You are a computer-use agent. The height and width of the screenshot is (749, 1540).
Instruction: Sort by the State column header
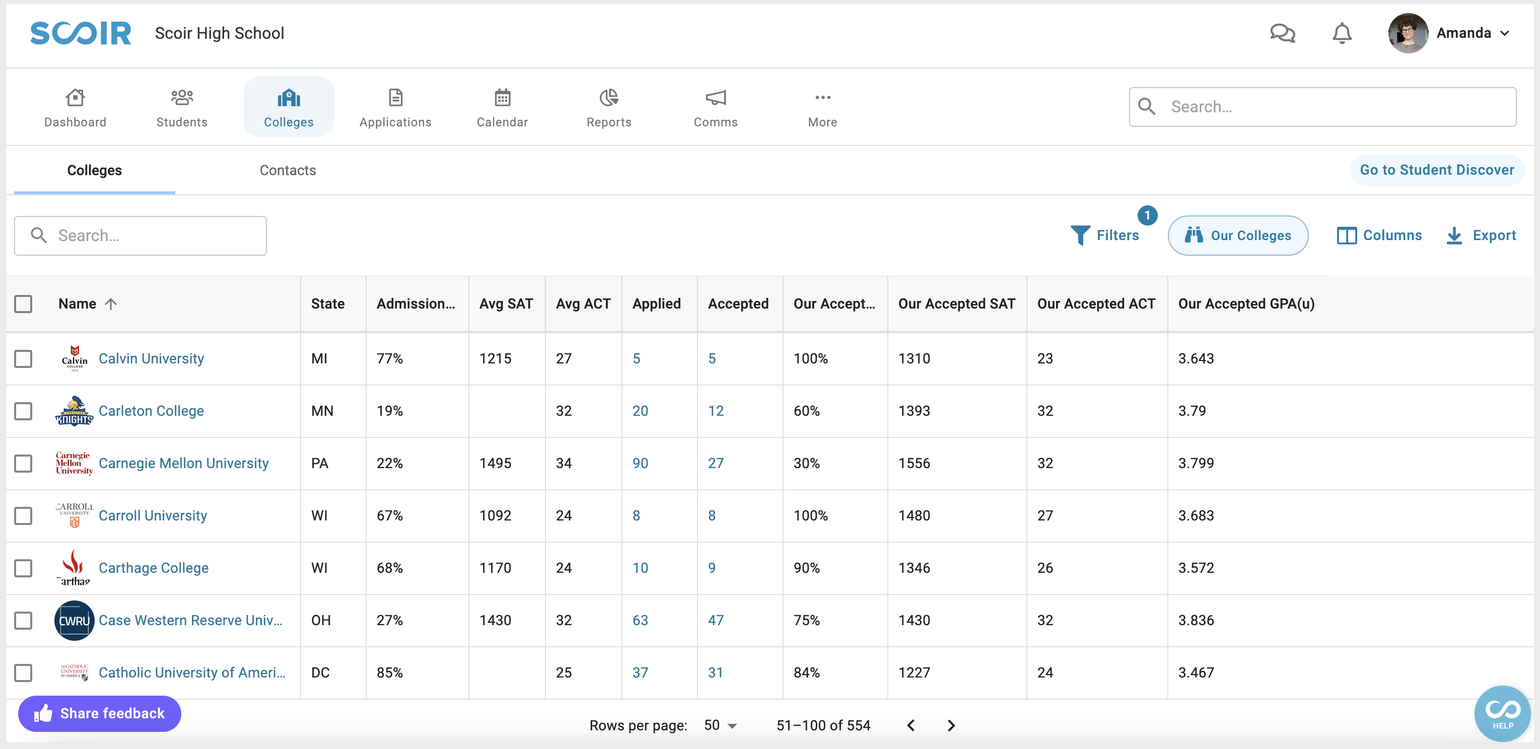coord(328,304)
